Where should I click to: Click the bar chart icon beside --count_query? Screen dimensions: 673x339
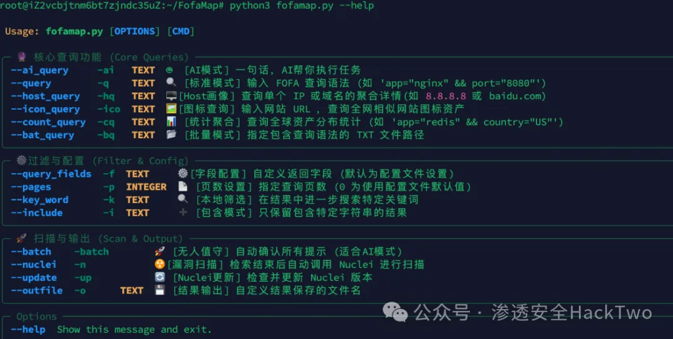[171, 122]
